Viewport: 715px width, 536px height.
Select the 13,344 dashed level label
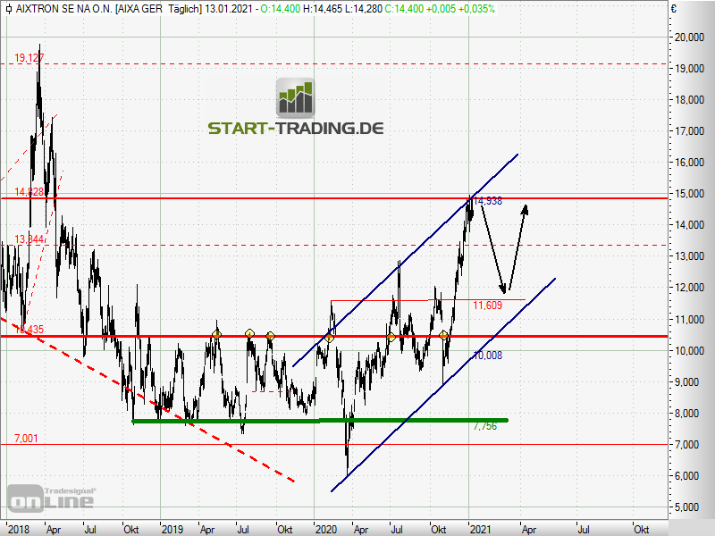[27, 239]
